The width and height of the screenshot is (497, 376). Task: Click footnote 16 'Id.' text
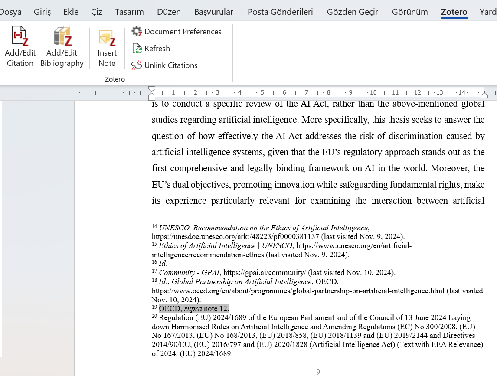coord(163,263)
